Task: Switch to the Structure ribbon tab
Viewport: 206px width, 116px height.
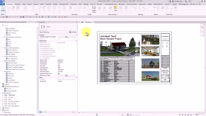Action: click(x=18, y=4)
